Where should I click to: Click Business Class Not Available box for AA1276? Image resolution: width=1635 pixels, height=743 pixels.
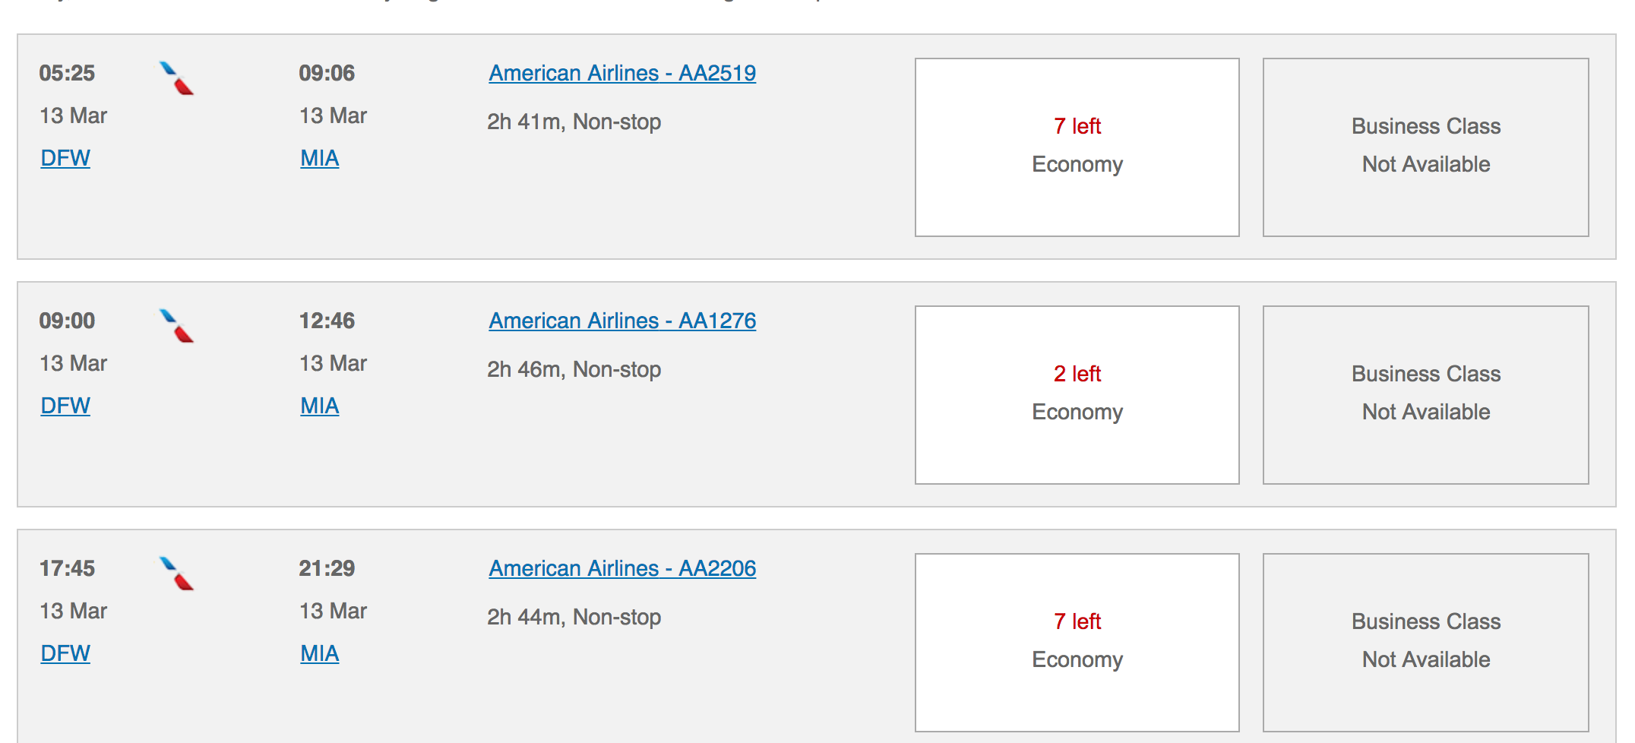click(x=1425, y=395)
